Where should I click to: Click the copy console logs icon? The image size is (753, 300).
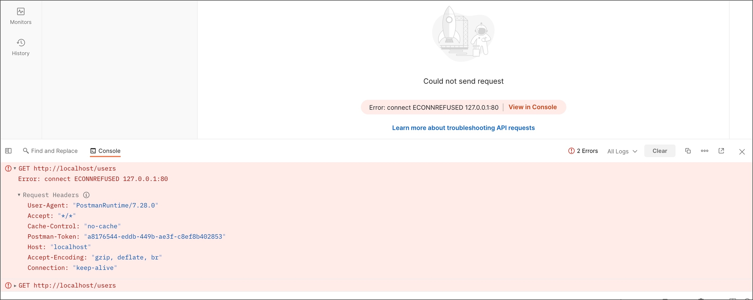(688, 151)
